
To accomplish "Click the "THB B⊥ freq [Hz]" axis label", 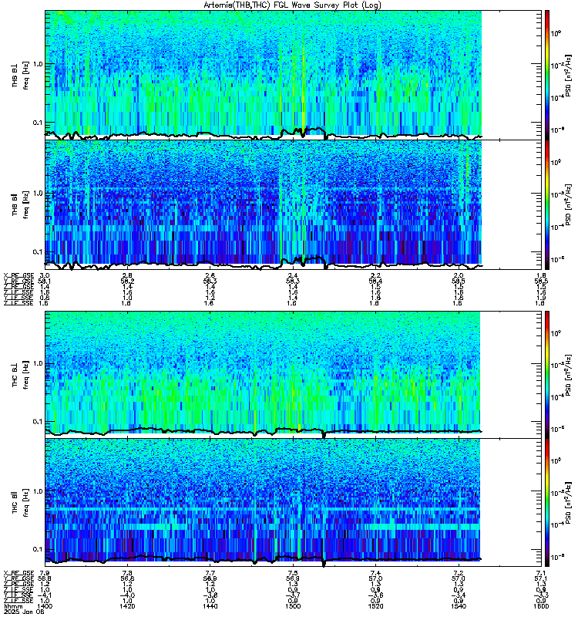I will pos(20,75).
